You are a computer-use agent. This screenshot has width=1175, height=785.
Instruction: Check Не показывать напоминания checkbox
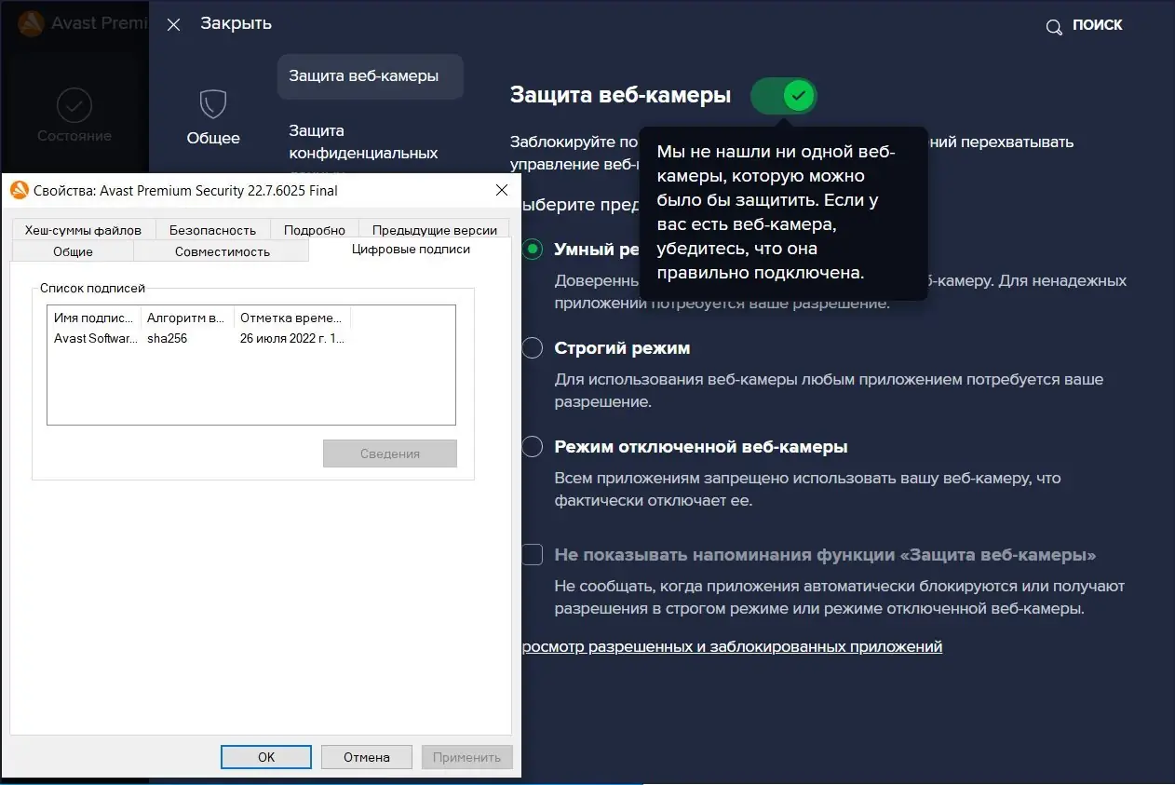coord(532,555)
